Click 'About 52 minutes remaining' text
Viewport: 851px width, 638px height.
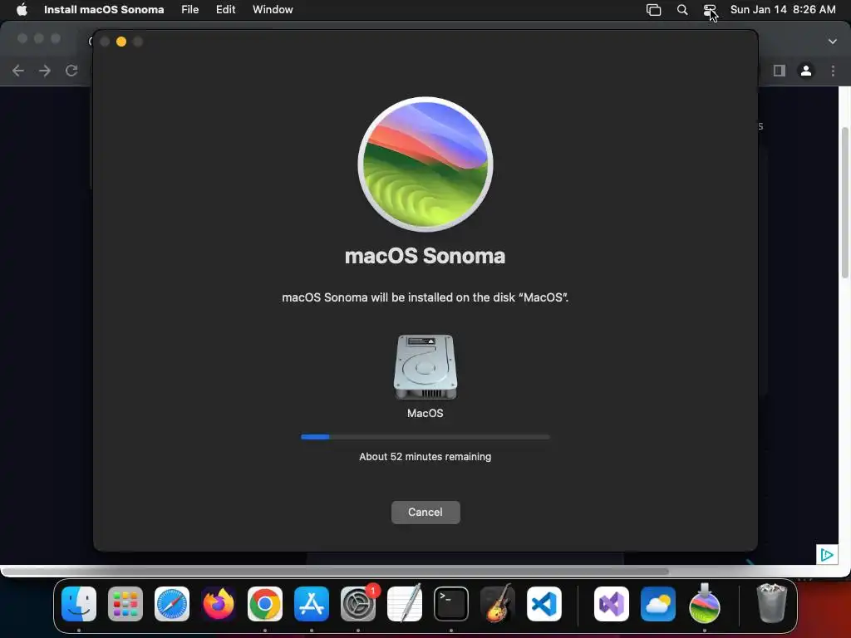[425, 457]
